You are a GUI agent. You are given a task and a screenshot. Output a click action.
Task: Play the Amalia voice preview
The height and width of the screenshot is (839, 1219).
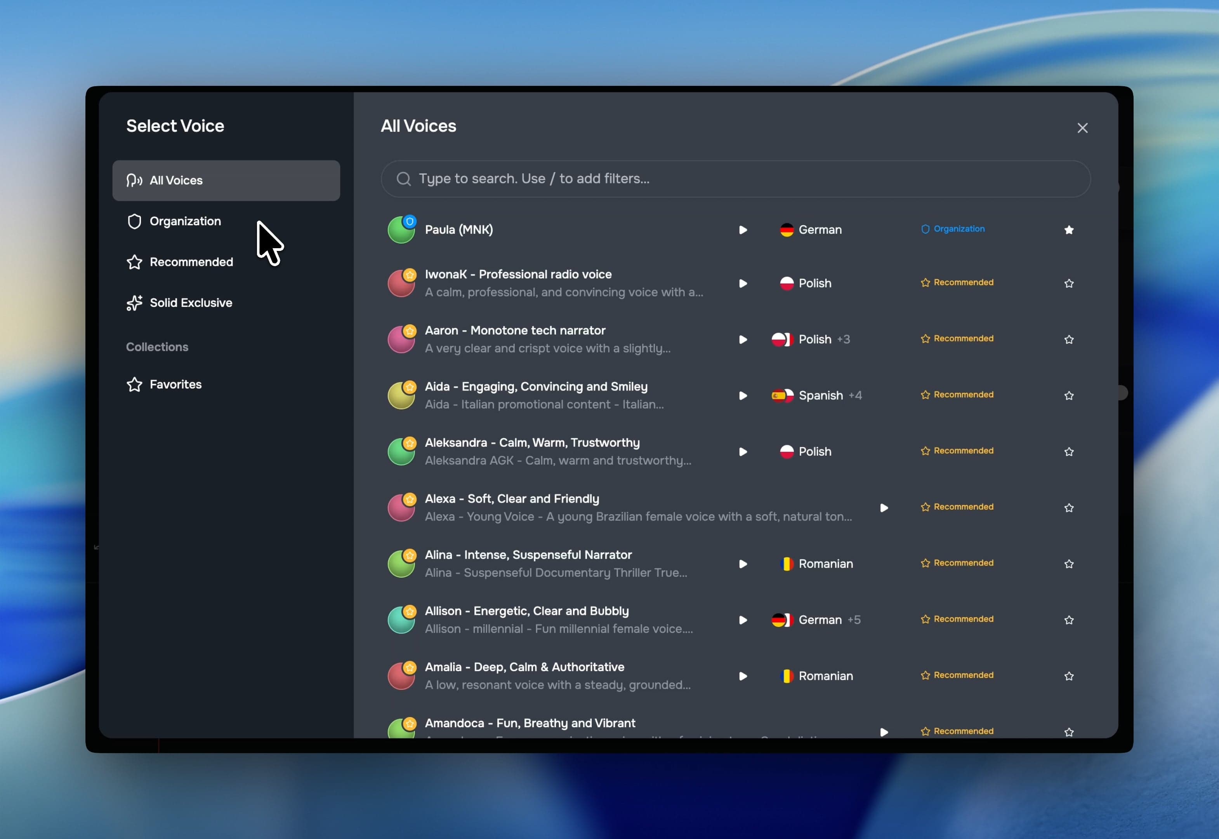[x=743, y=676]
